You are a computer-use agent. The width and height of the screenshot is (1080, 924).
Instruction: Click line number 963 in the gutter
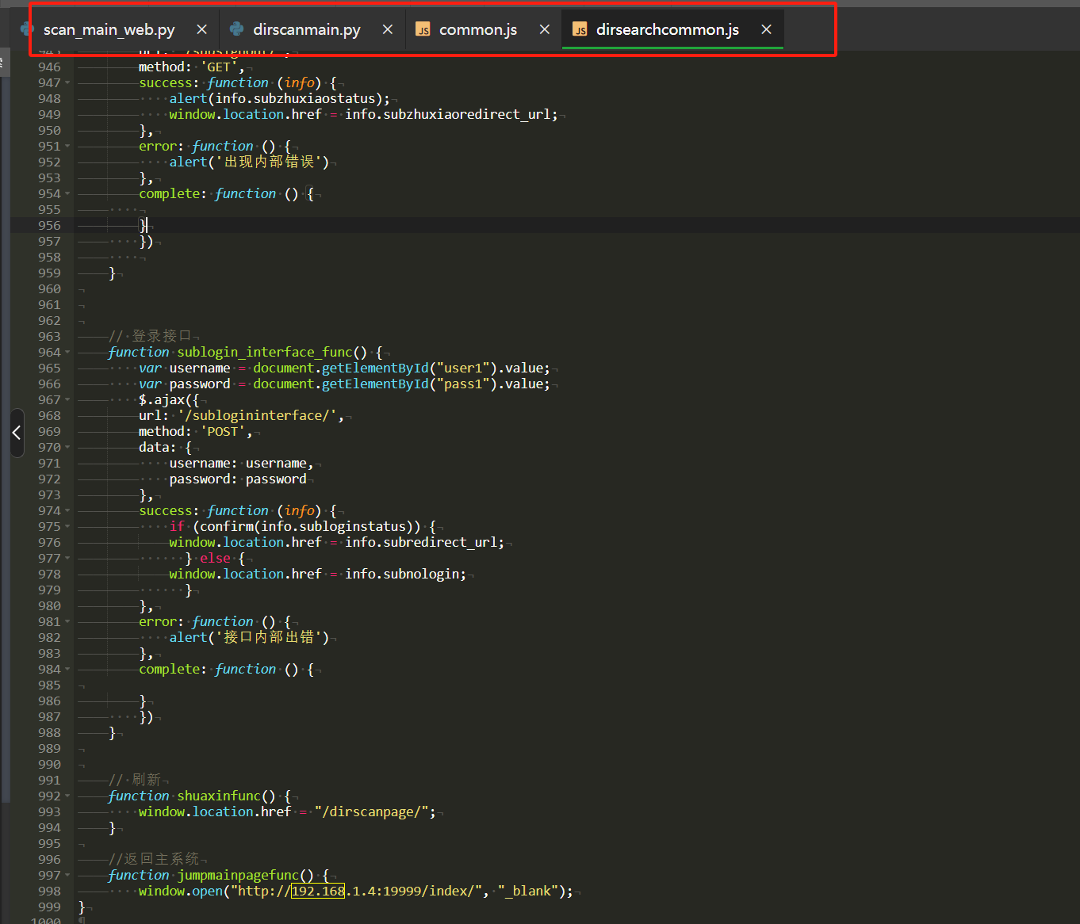click(x=49, y=336)
